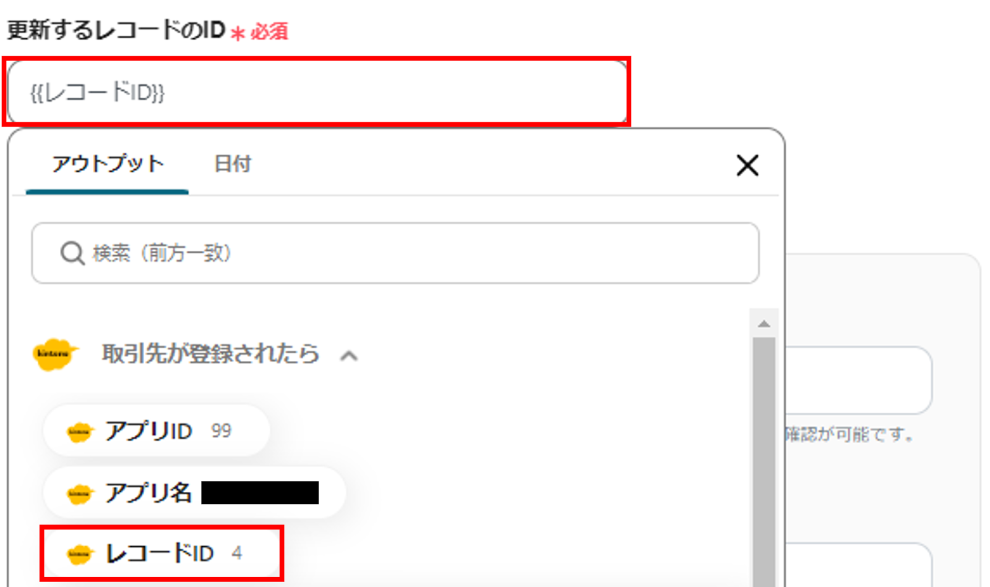Click the scrollbar up arrow
This screenshot has width=990, height=587.
[764, 324]
